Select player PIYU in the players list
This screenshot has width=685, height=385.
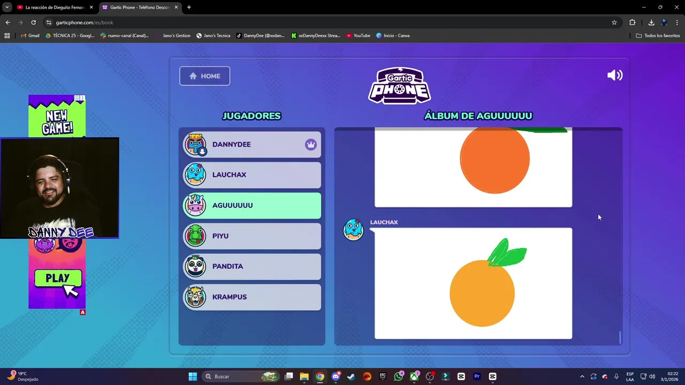tap(252, 236)
